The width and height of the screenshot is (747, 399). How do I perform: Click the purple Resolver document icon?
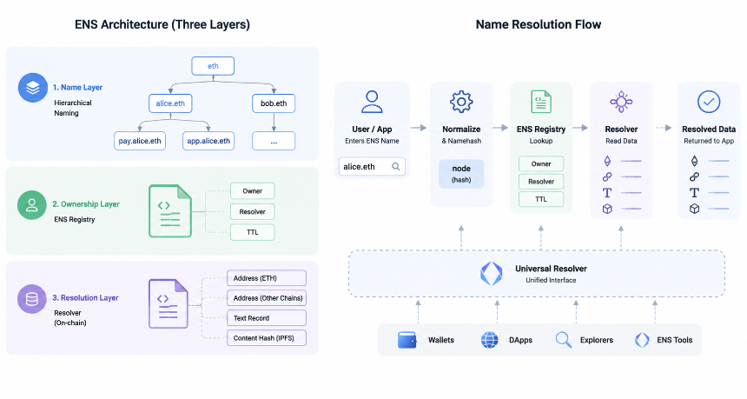coord(169,303)
